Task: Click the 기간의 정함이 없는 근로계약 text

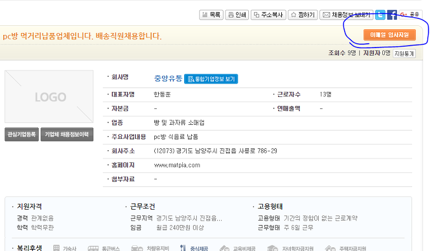Action: (320, 218)
